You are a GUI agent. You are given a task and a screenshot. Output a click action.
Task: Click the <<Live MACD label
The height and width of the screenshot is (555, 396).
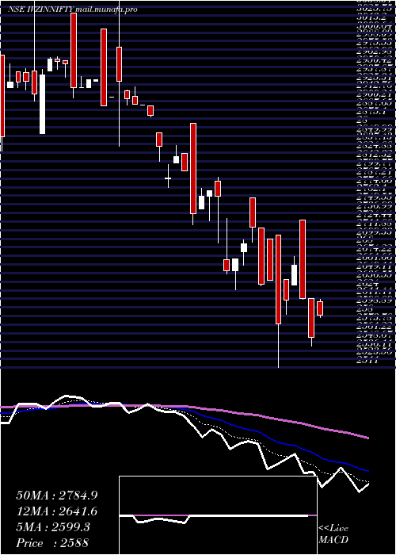pyautogui.click(x=333, y=534)
